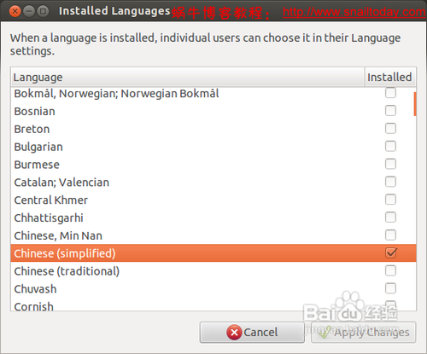The width and height of the screenshot is (427, 354).
Task: Select the Central Khmer row
Action: tap(213, 200)
